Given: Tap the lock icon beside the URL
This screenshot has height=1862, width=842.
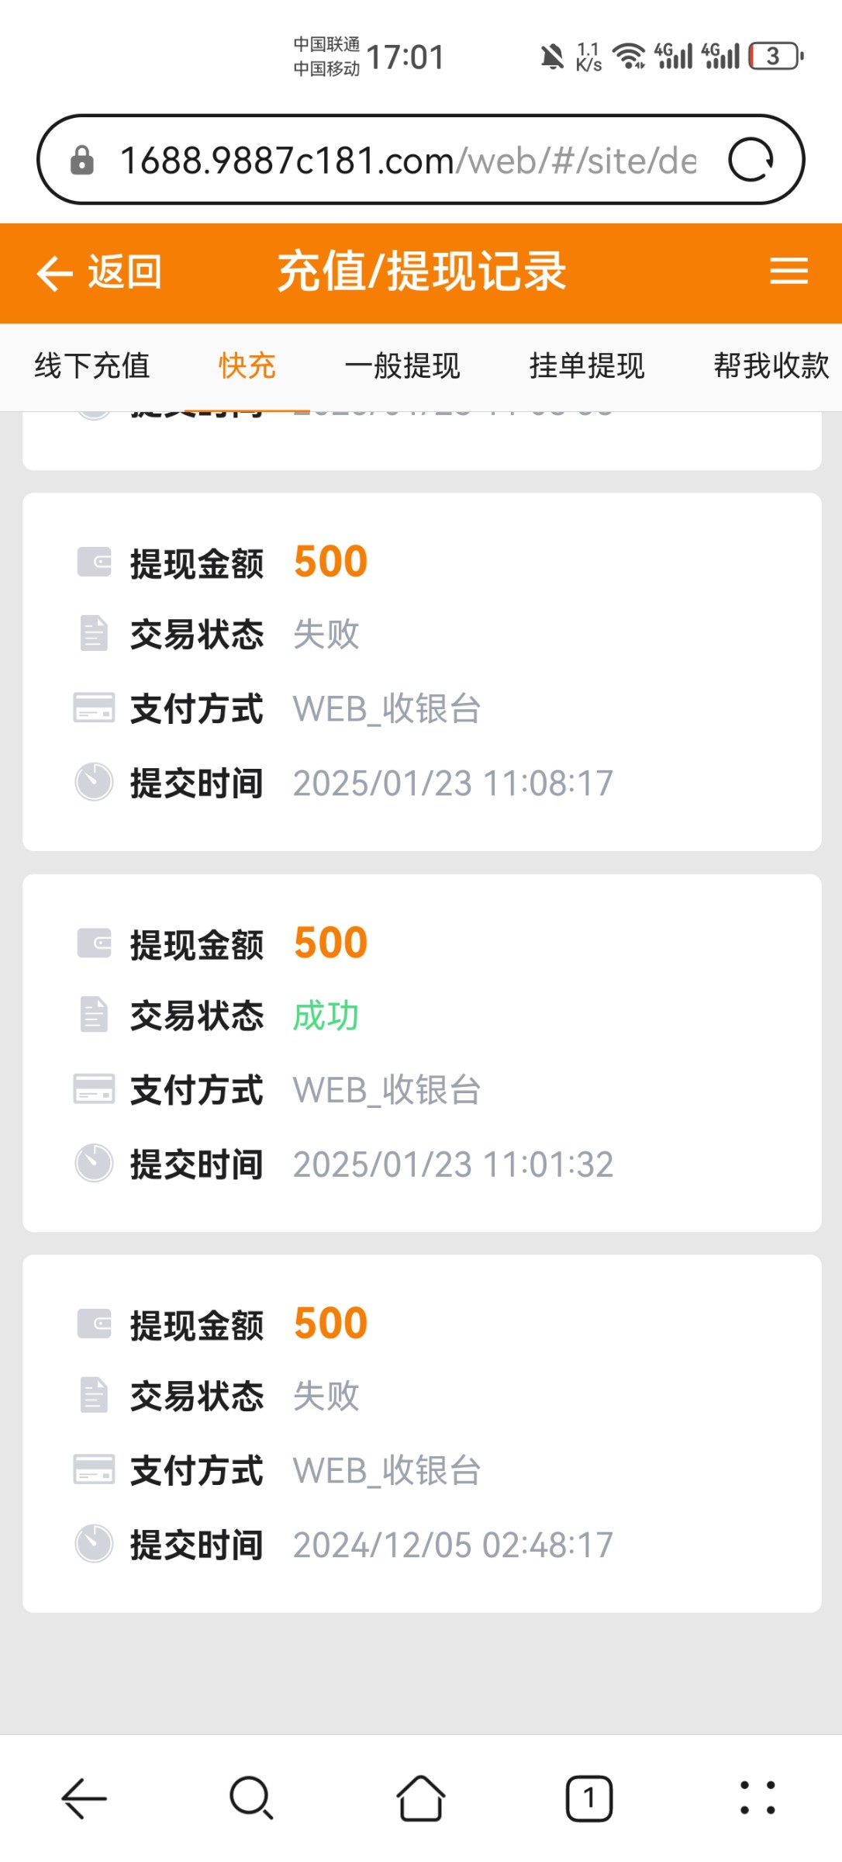Looking at the screenshot, I should [x=82, y=161].
